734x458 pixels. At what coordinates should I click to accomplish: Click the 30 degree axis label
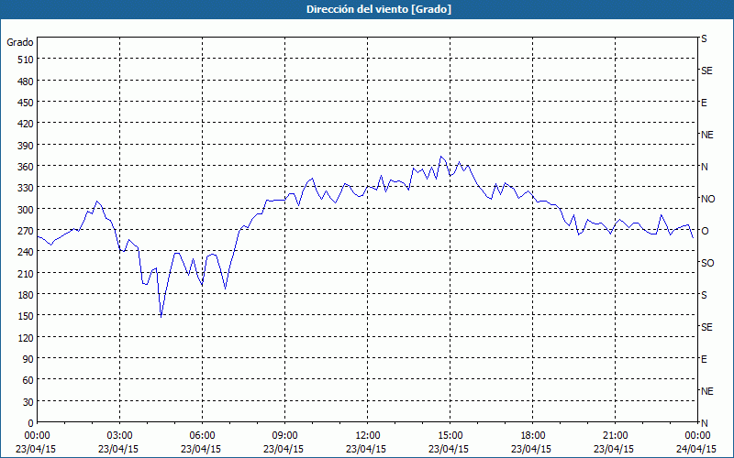pos(28,402)
